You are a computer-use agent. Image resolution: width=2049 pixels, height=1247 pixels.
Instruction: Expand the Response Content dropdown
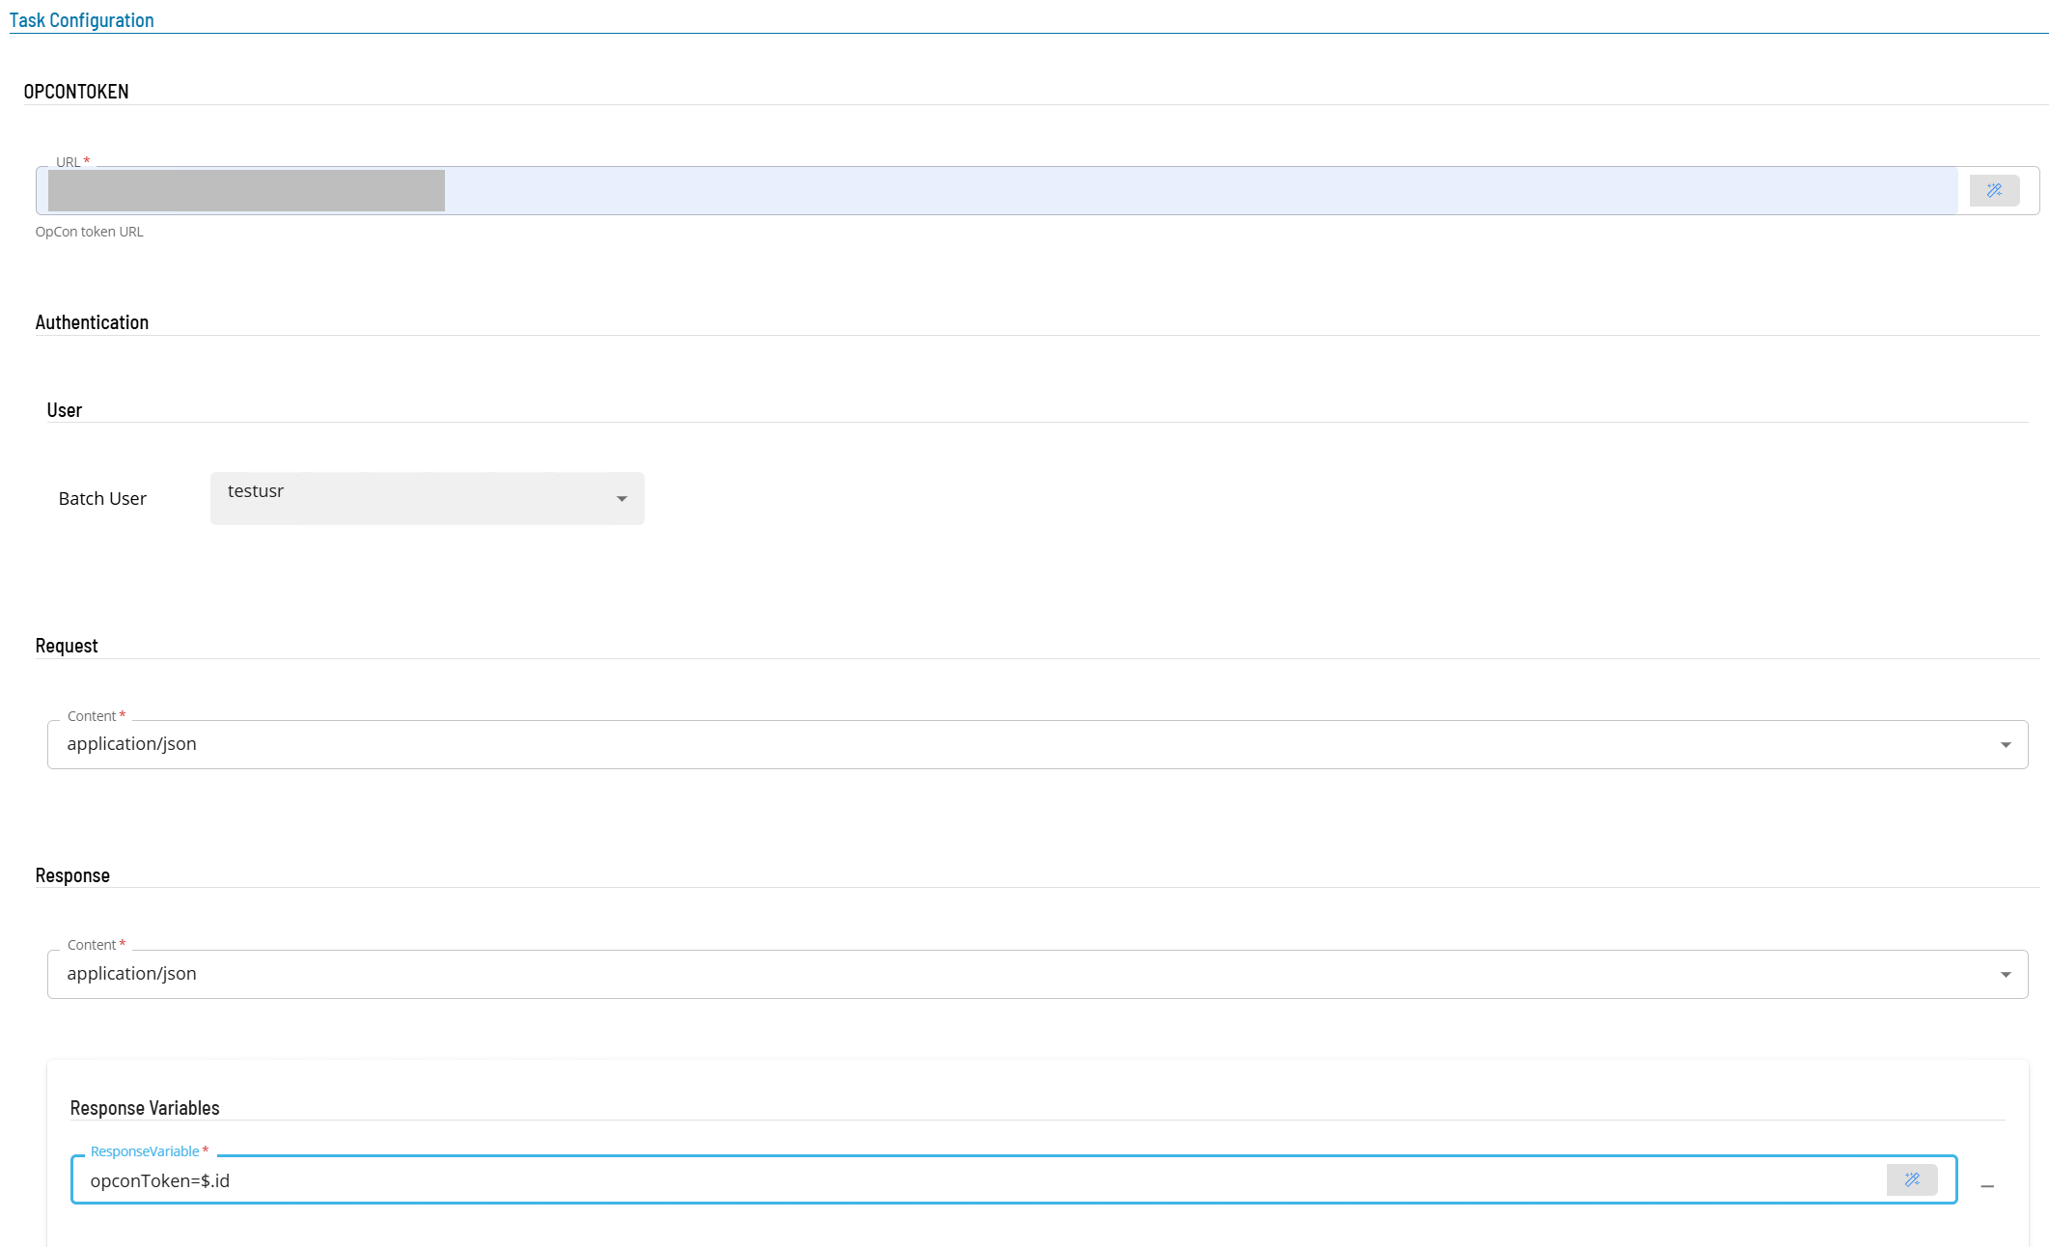1038,974
